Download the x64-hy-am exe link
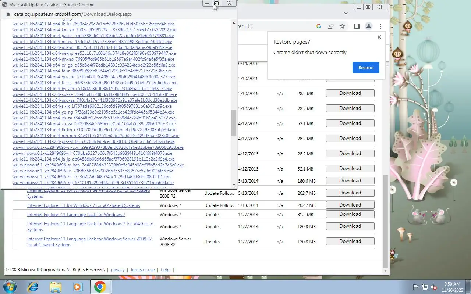 pyautogui.click(x=92, y=89)
